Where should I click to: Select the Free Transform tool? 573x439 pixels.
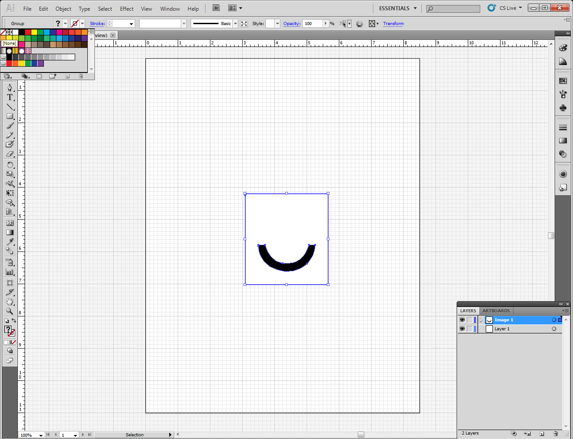[x=10, y=193]
